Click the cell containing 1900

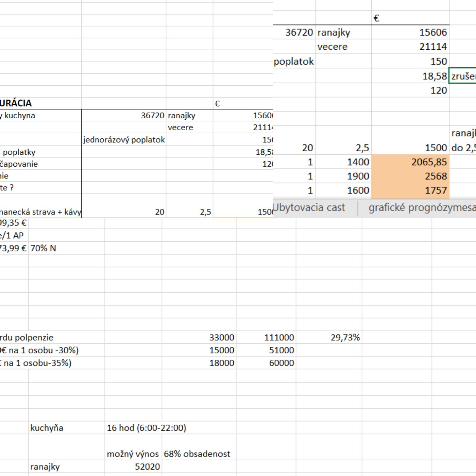(x=343, y=176)
